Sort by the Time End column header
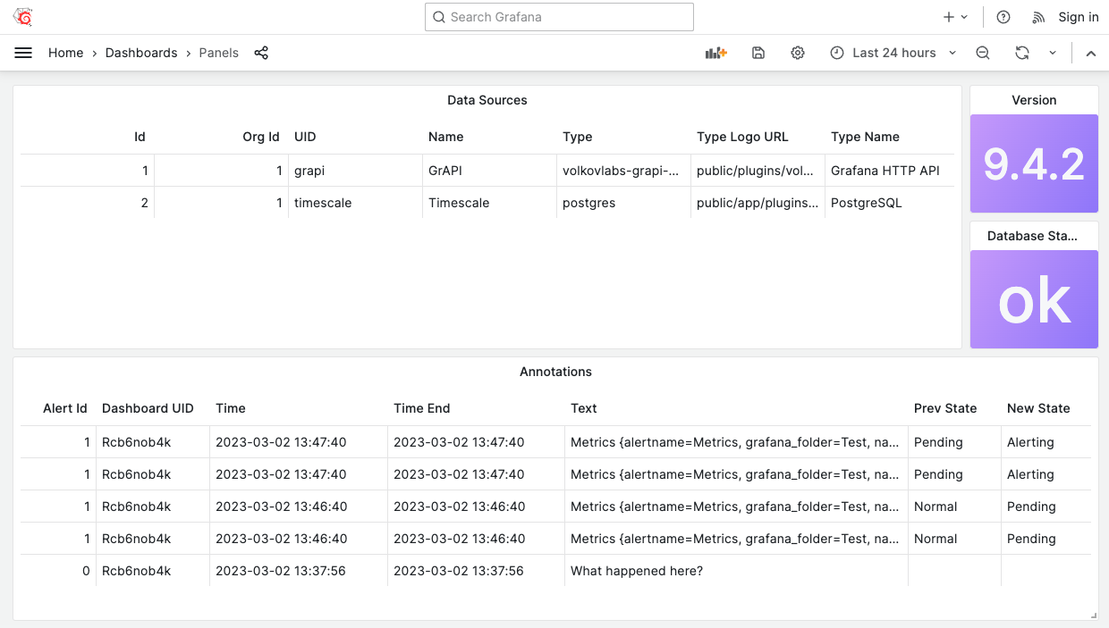Screen dimensions: 1109x628 [421, 408]
